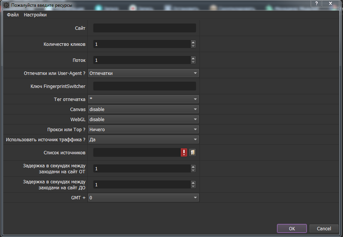Expand the Тег отпечатка dropdown
Viewport: 343px width, 237px height.
143,99
